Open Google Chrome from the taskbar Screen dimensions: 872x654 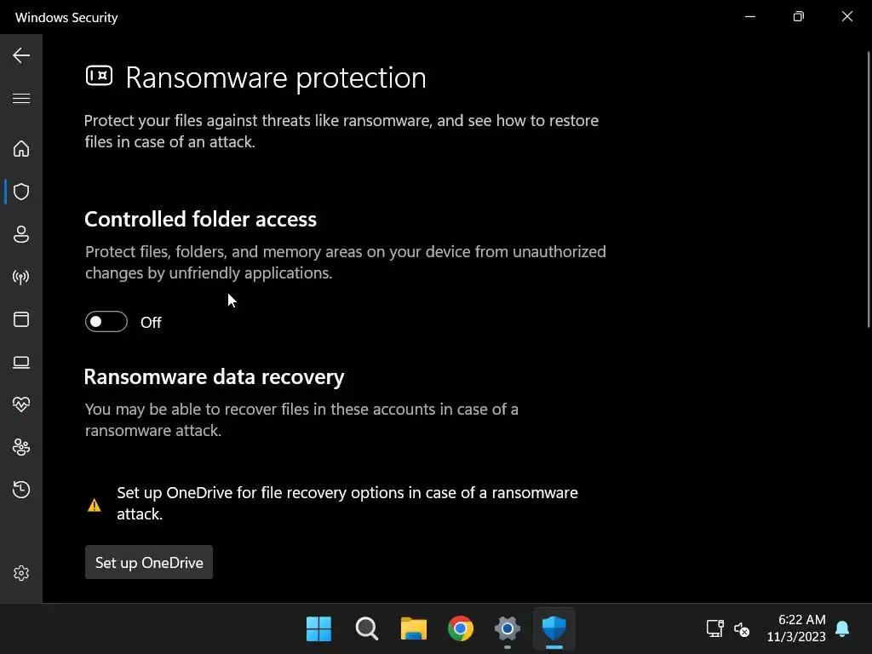coord(461,629)
